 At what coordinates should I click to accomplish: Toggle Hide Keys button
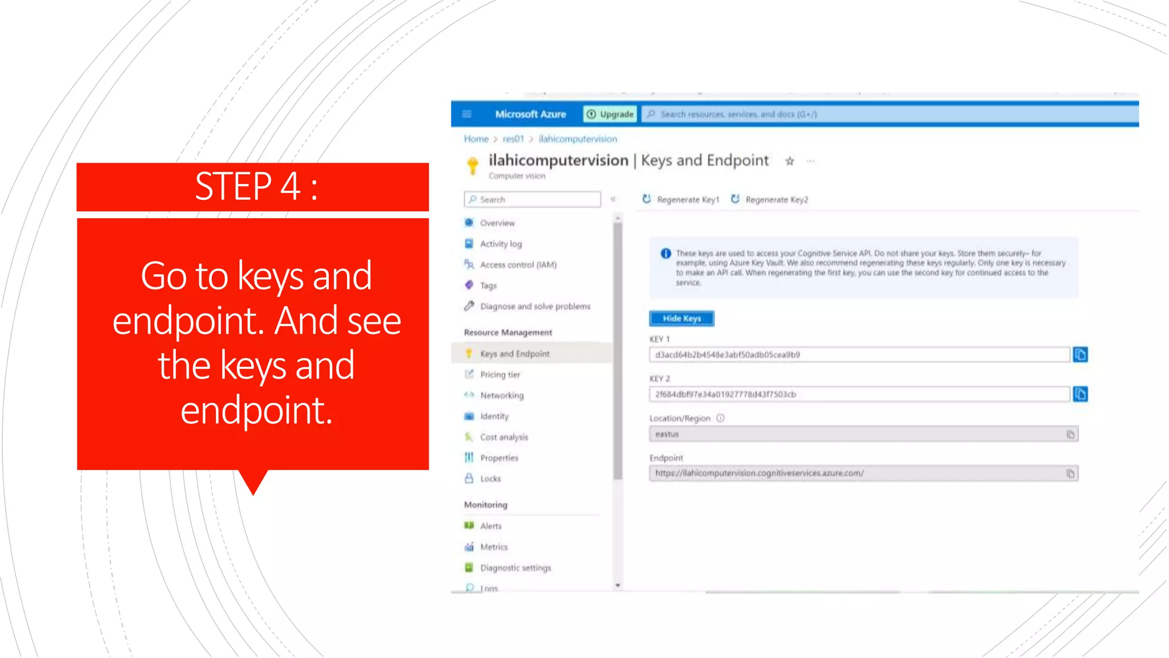pos(682,319)
